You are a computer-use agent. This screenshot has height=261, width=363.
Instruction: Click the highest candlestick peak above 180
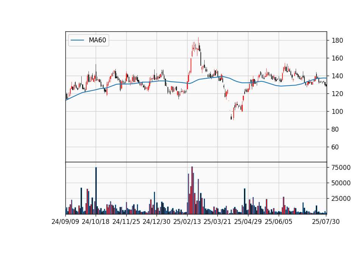click(198, 44)
